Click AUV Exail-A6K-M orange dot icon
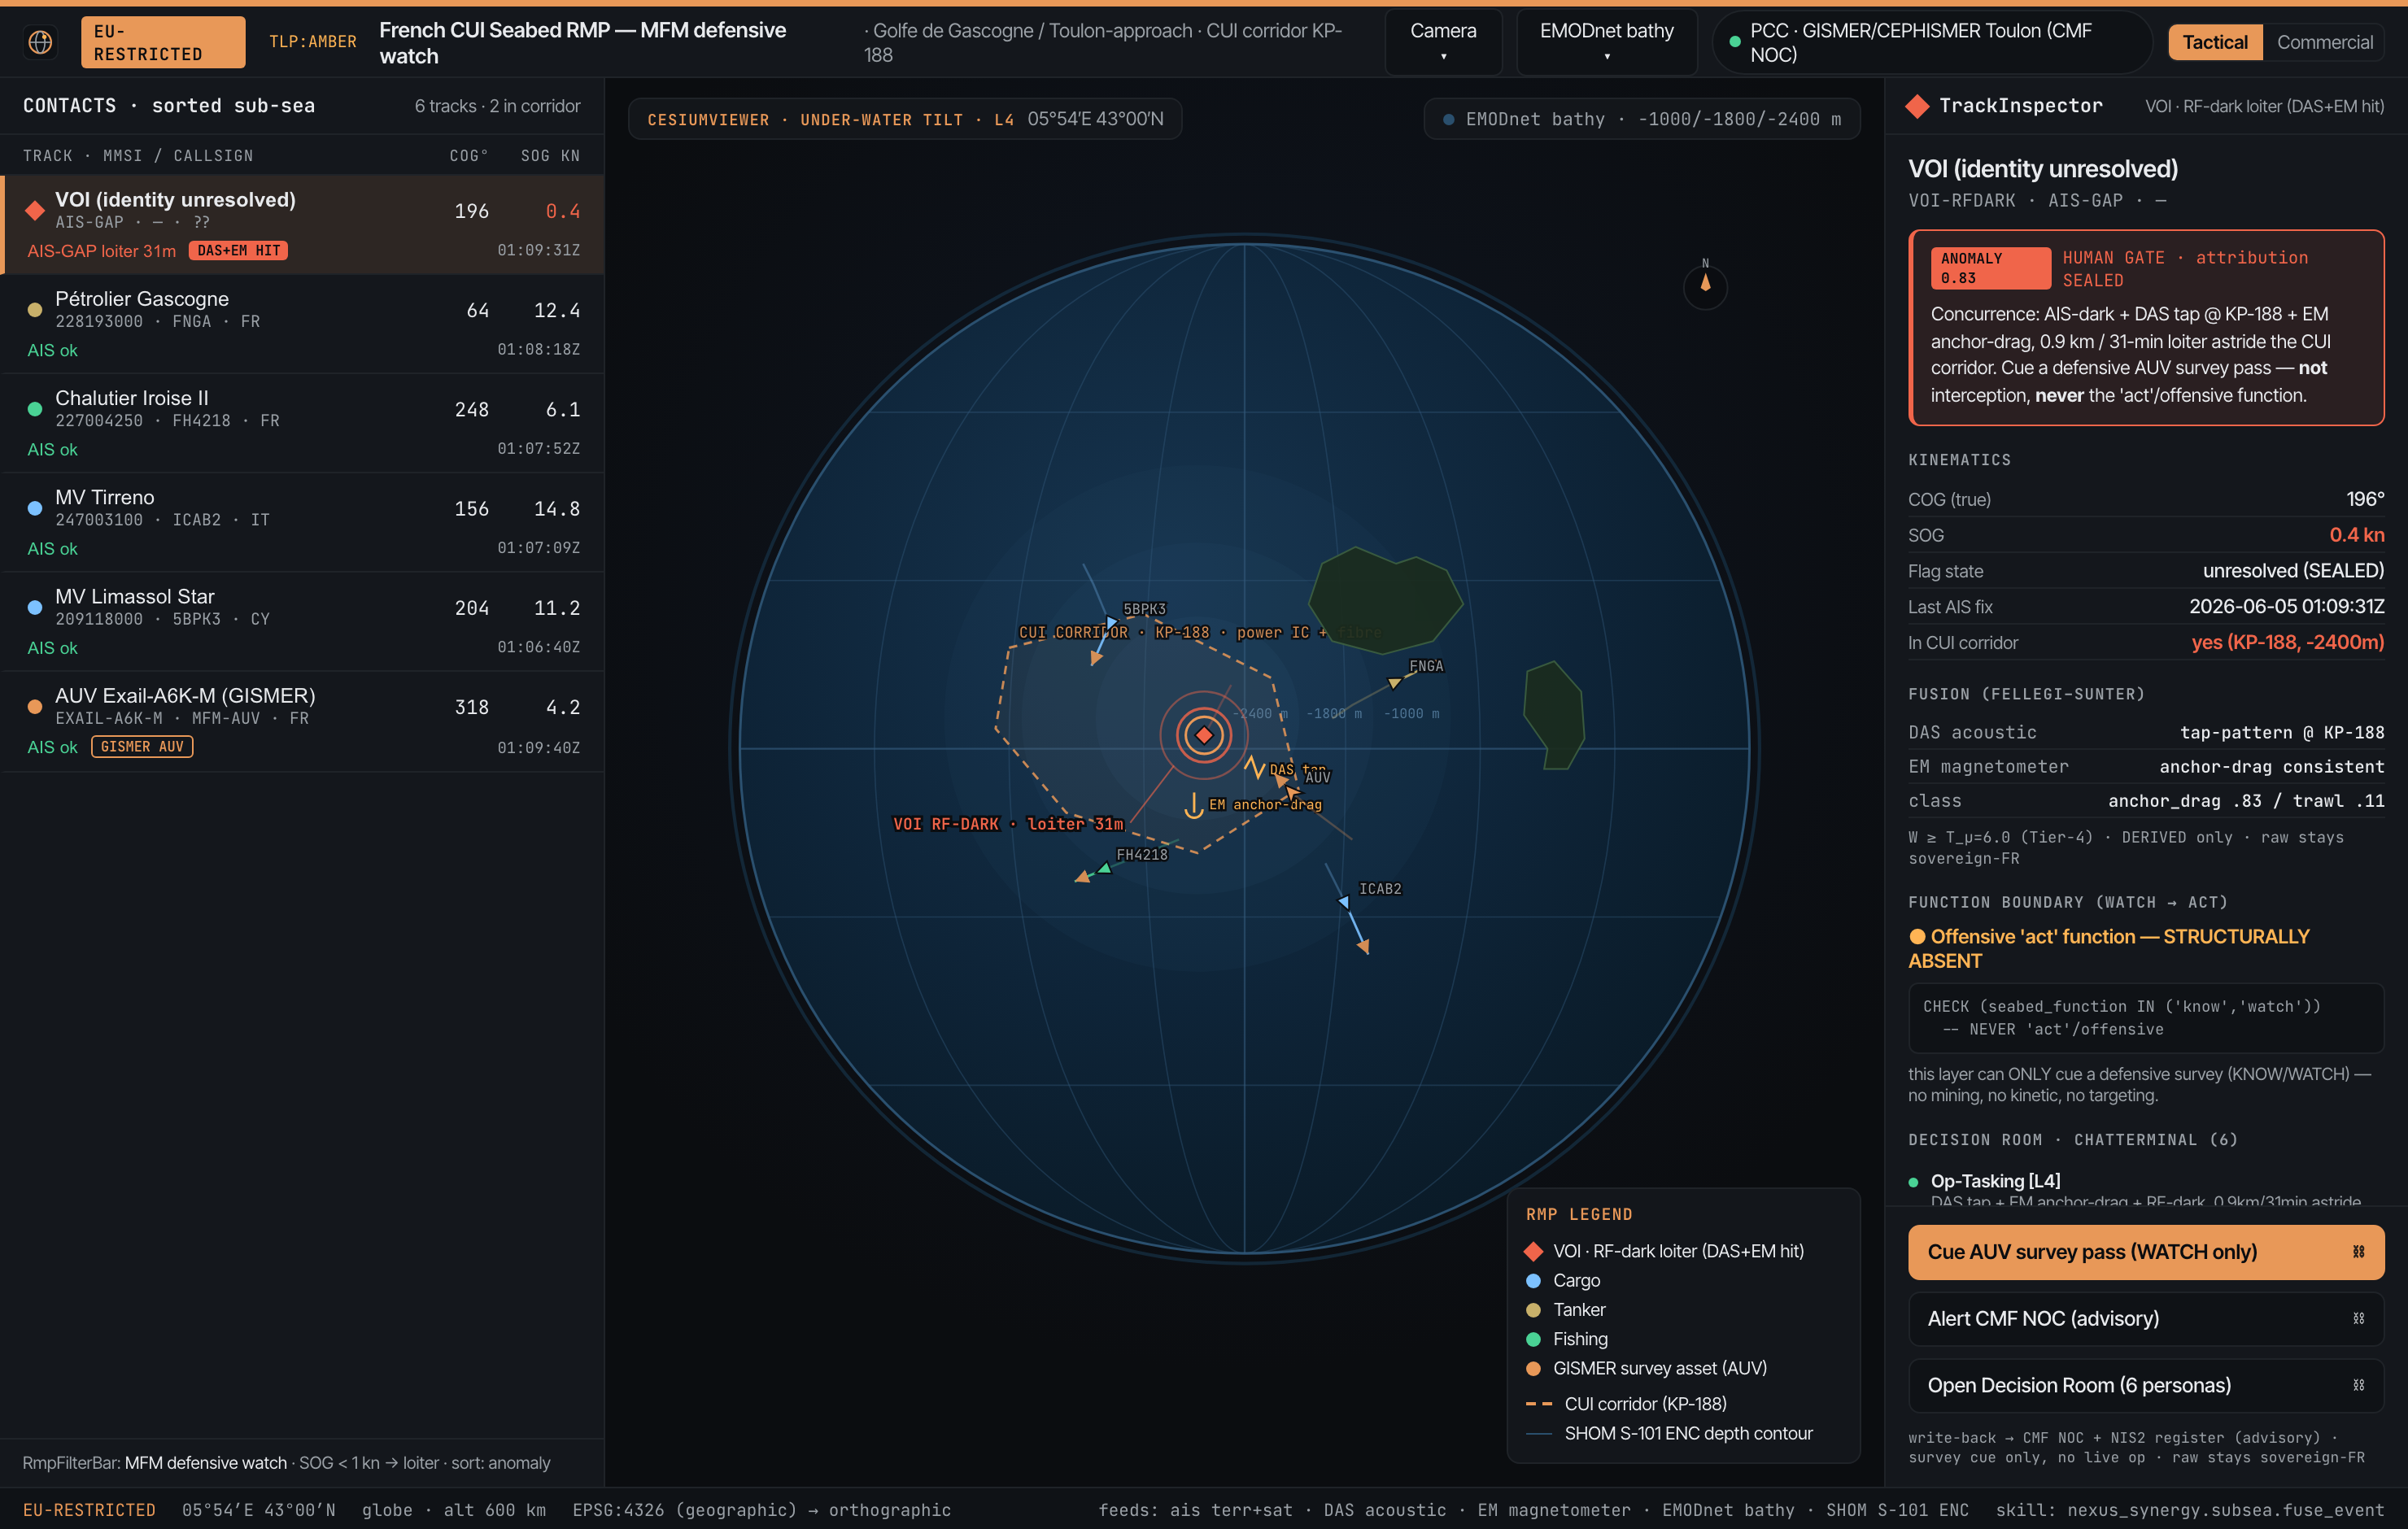 35,706
